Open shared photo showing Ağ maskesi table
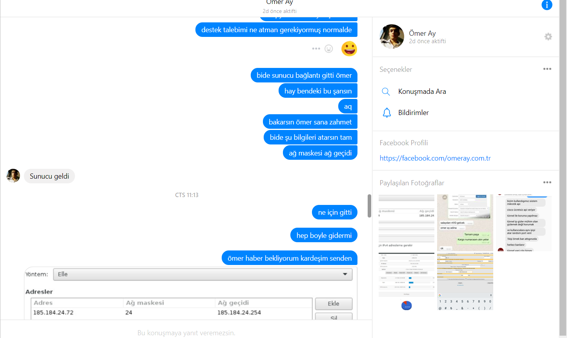The image size is (567, 338). coord(407,223)
